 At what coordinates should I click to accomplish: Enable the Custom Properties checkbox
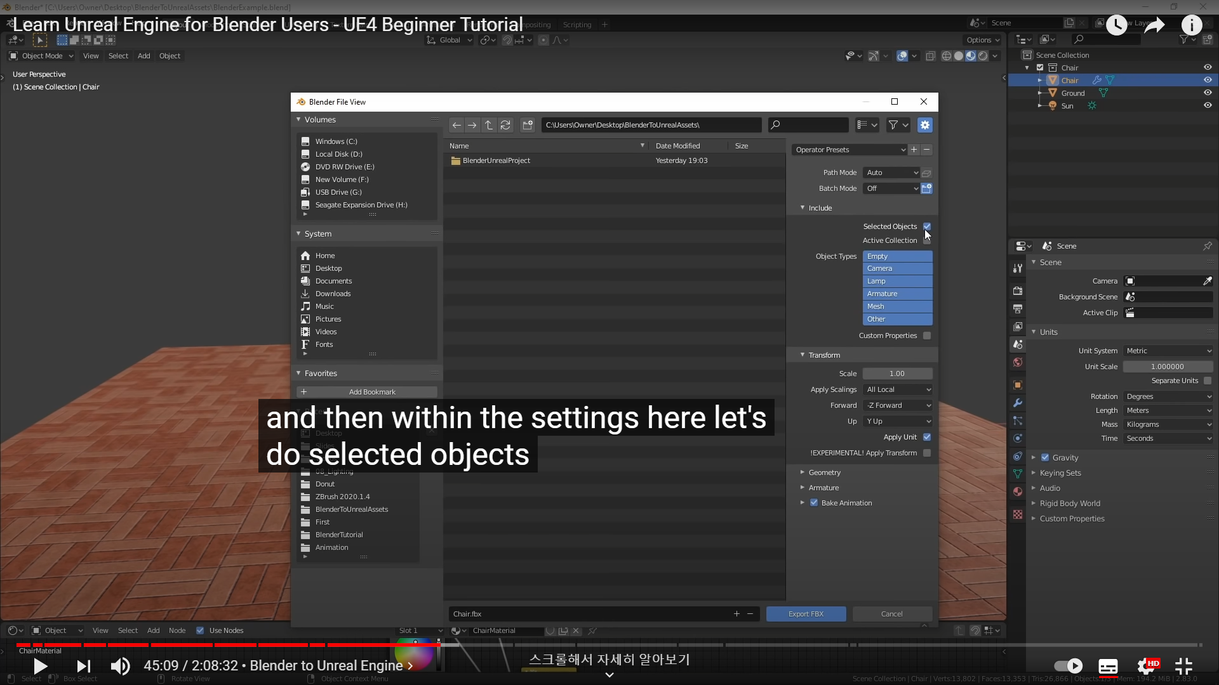(927, 336)
